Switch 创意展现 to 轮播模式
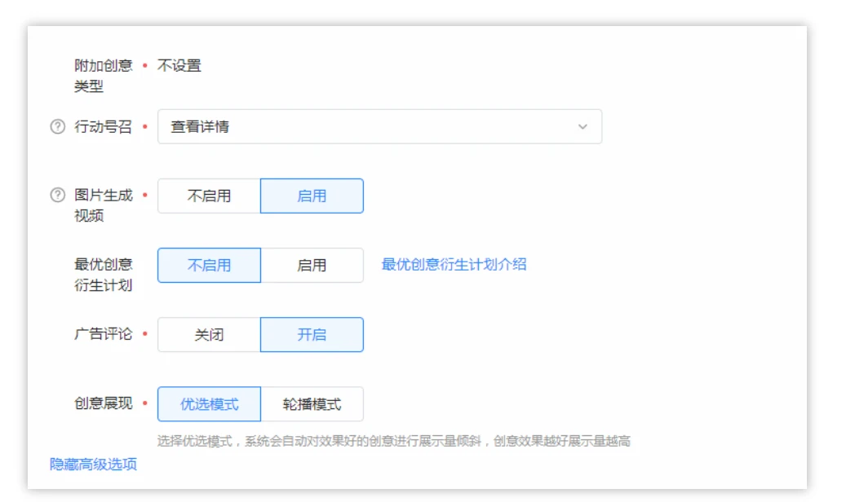The width and height of the screenshot is (864, 502). click(312, 404)
